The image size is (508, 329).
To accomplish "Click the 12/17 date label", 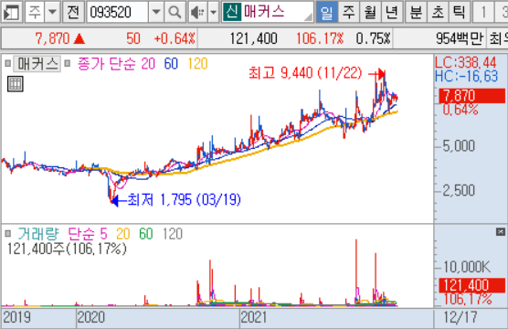I will coord(460,317).
